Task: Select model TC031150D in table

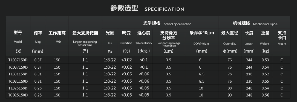Action: click(18, 81)
